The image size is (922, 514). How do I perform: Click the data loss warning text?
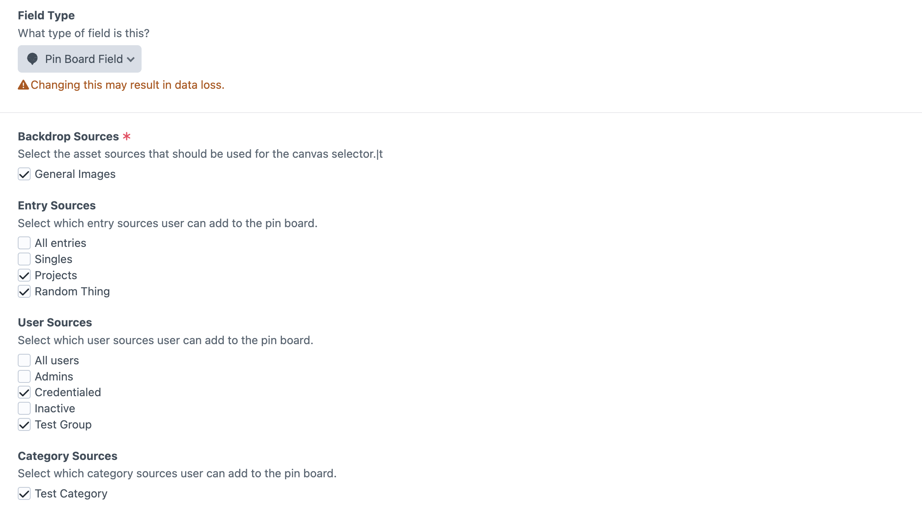coord(127,85)
